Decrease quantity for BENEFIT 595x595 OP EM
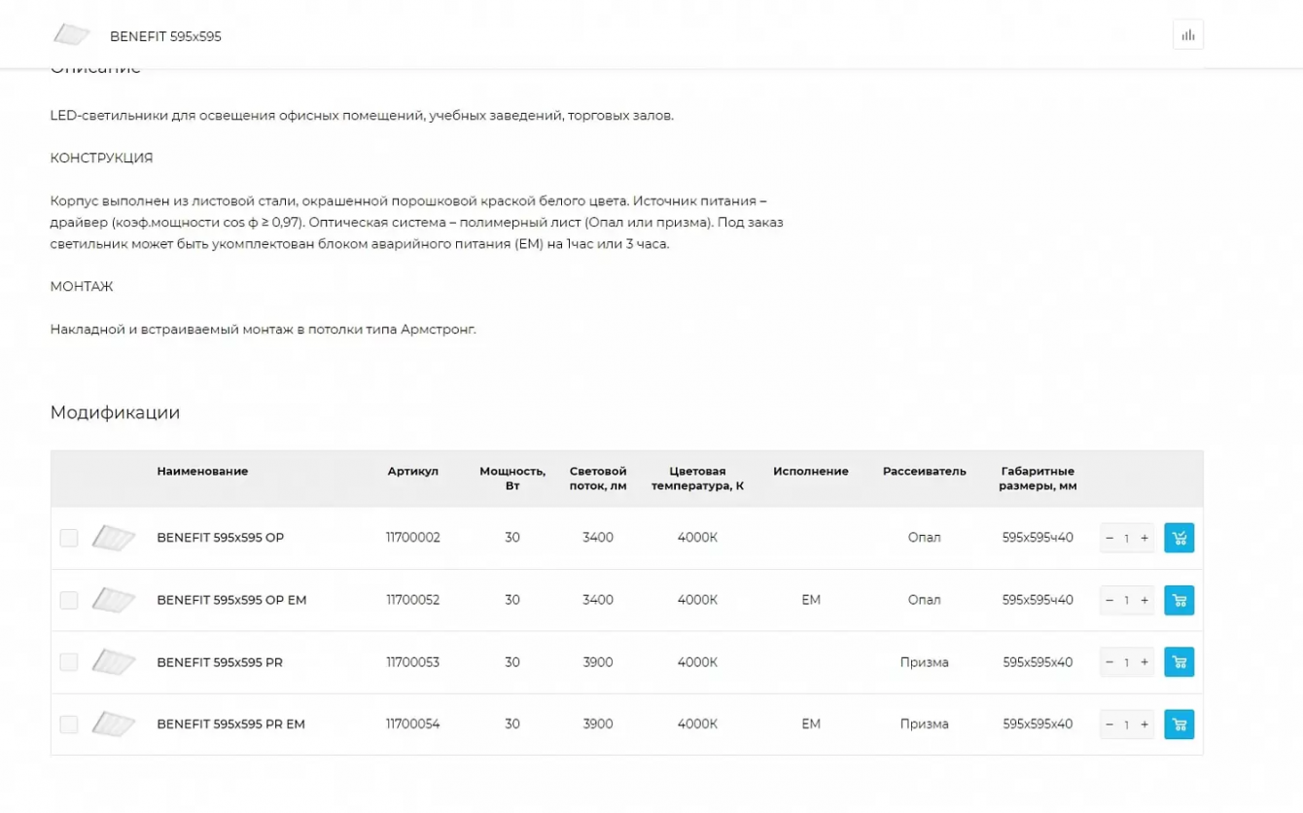The width and height of the screenshot is (1303, 813). tap(1109, 600)
